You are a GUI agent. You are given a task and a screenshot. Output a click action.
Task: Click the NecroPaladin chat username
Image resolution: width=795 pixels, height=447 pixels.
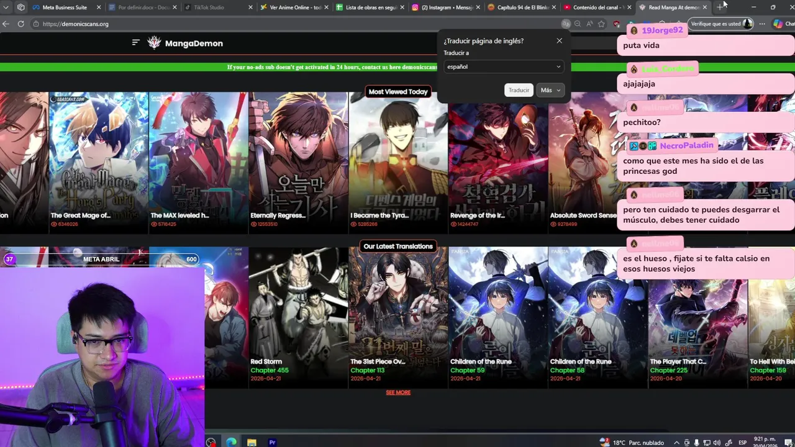(686, 146)
